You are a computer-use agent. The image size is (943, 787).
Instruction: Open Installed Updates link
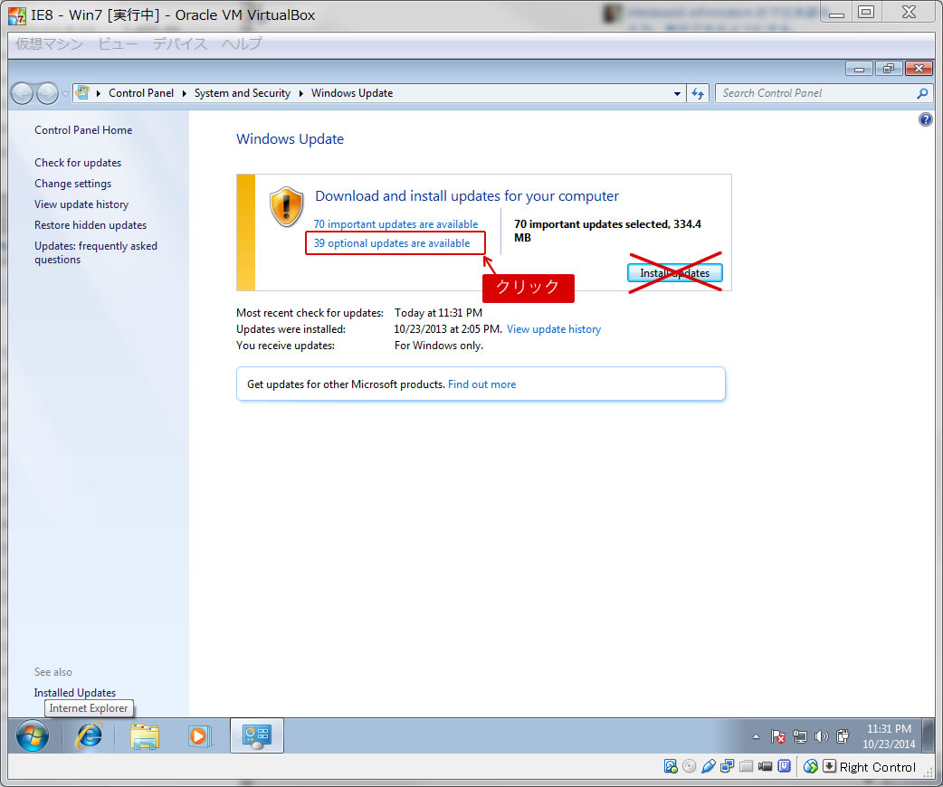coord(74,693)
